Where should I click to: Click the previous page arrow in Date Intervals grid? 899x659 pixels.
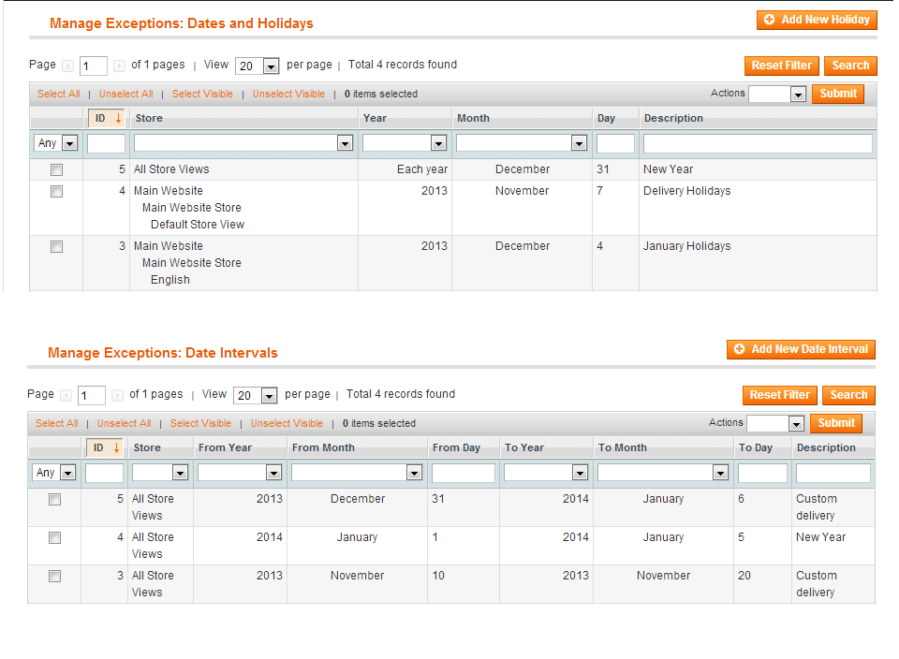[64, 394]
